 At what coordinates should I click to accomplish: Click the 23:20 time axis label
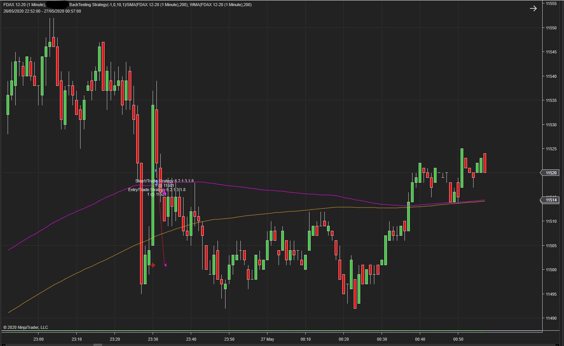114,339
